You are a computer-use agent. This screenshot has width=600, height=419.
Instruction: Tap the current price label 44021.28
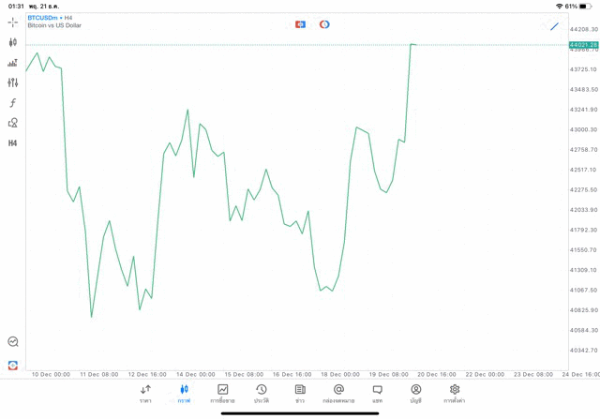583,45
